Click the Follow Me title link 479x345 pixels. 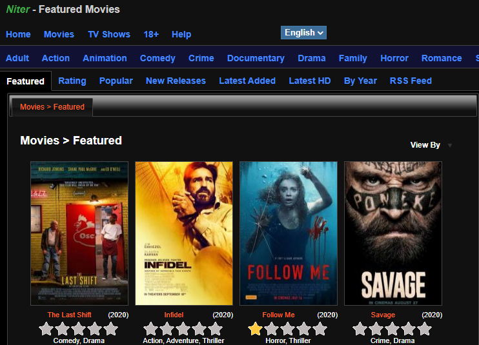coord(278,315)
